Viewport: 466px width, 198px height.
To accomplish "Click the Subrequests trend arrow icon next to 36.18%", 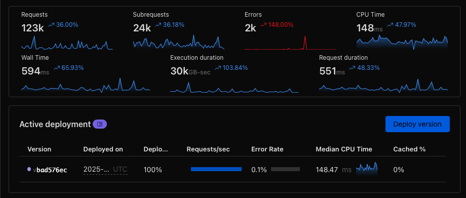I will click(x=158, y=25).
